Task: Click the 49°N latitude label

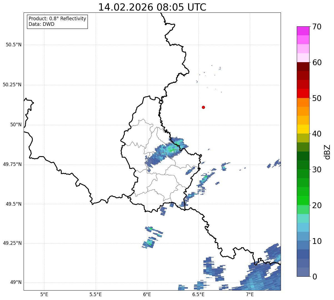Action: 16,283
